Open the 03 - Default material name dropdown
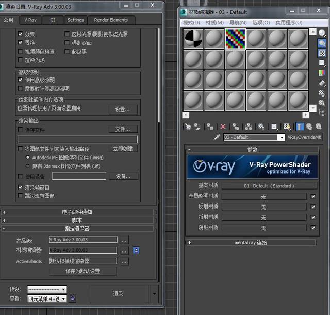The height and width of the screenshot is (315, 330). [x=281, y=138]
